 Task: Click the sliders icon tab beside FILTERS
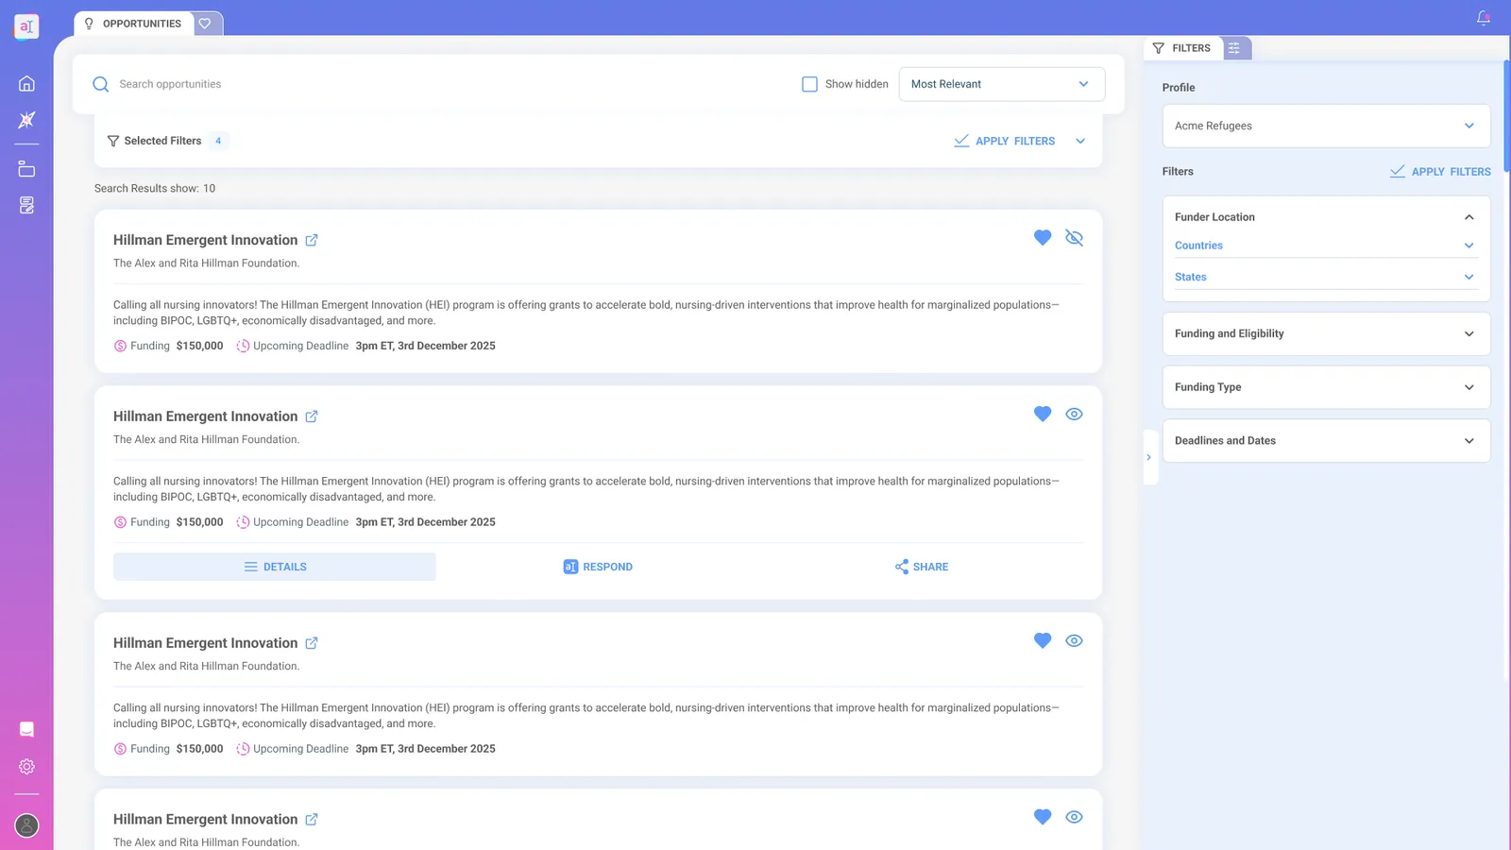coord(1234,48)
